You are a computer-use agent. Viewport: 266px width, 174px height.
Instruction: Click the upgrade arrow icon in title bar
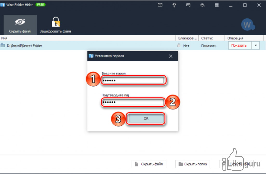click(x=174, y=5)
